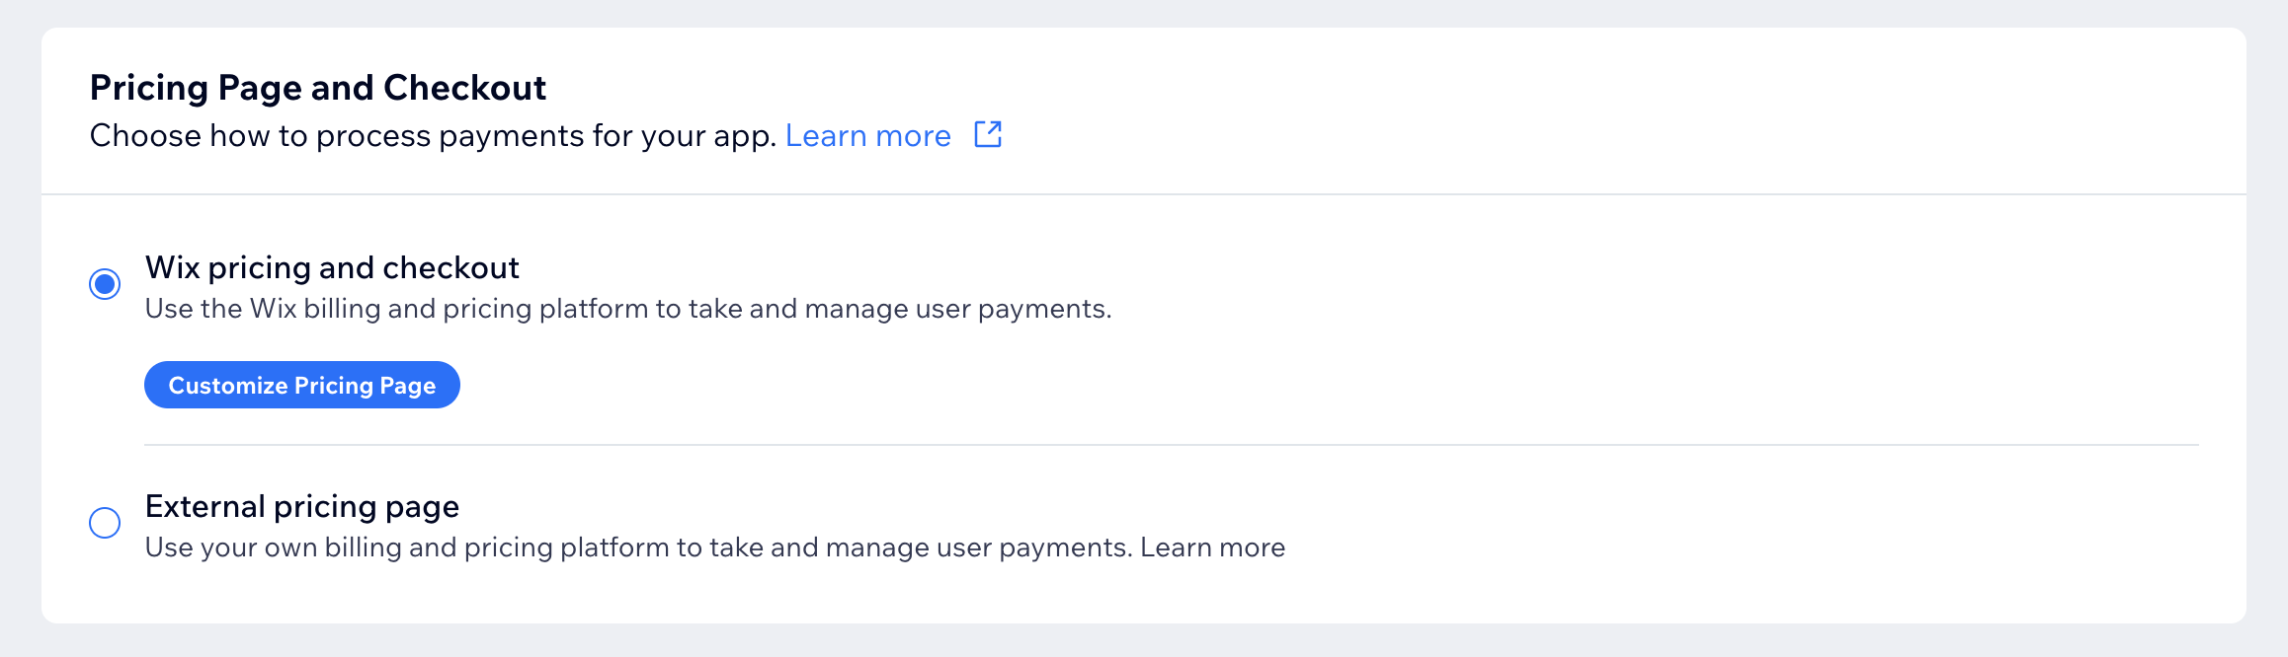
Task: Click the 'External pricing page' option label
Action: 302,506
